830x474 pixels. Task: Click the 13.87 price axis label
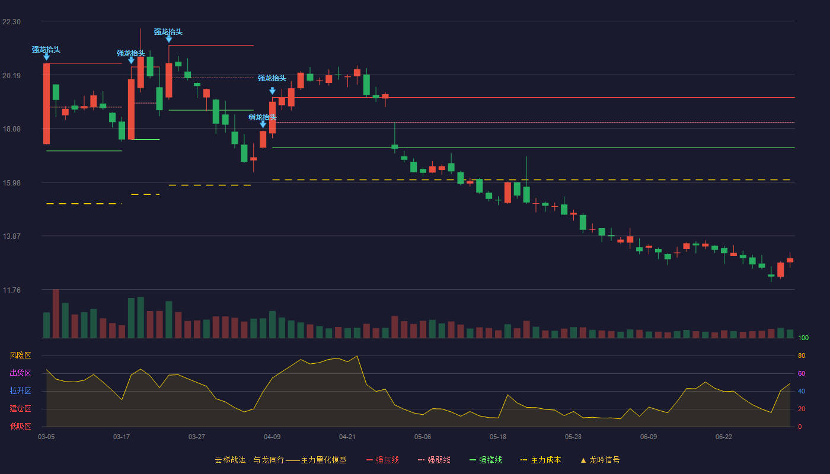point(11,236)
